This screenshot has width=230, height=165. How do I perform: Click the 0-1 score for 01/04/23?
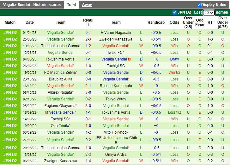pyautogui.click(x=88, y=33)
